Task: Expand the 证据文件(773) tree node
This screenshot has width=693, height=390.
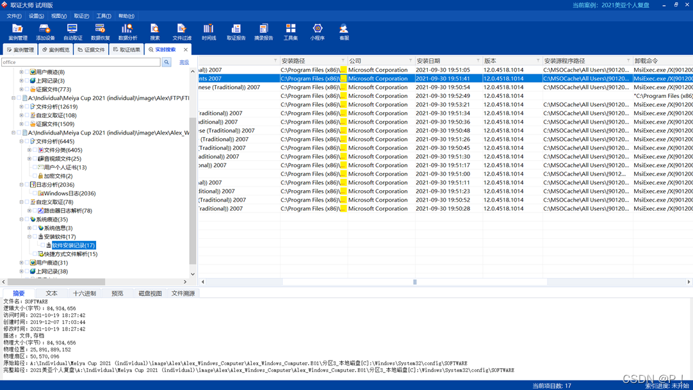Action: coord(21,89)
